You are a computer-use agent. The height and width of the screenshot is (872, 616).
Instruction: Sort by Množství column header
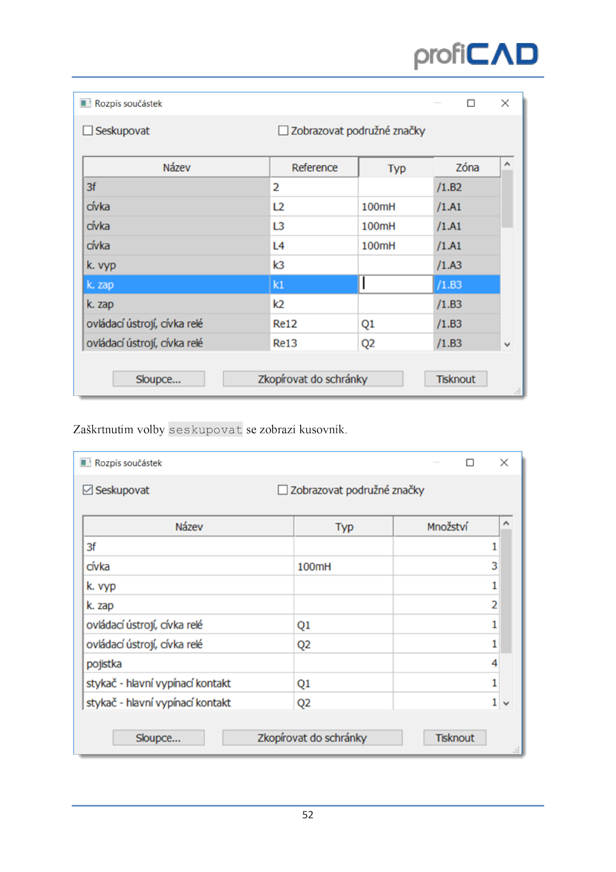pyautogui.click(x=447, y=527)
